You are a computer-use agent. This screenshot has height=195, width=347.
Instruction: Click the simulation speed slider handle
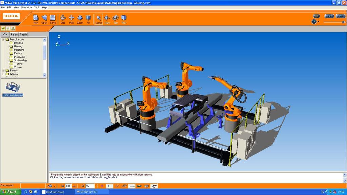click(343, 22)
